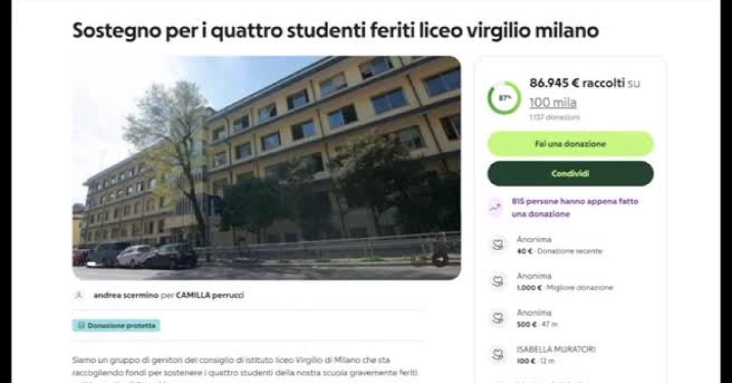This screenshot has width=732, height=383.
Task: Click the organizer name andrea scermino
Action: (x=126, y=295)
